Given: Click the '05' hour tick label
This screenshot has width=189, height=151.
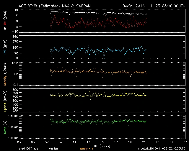Looking at the screenshot, I should point(33,142).
